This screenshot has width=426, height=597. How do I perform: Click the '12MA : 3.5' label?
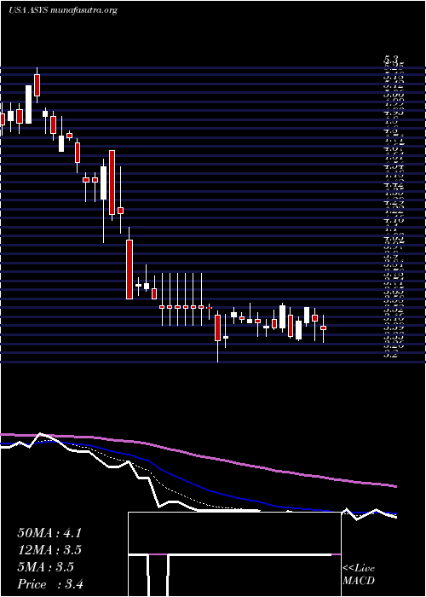[x=49, y=550]
